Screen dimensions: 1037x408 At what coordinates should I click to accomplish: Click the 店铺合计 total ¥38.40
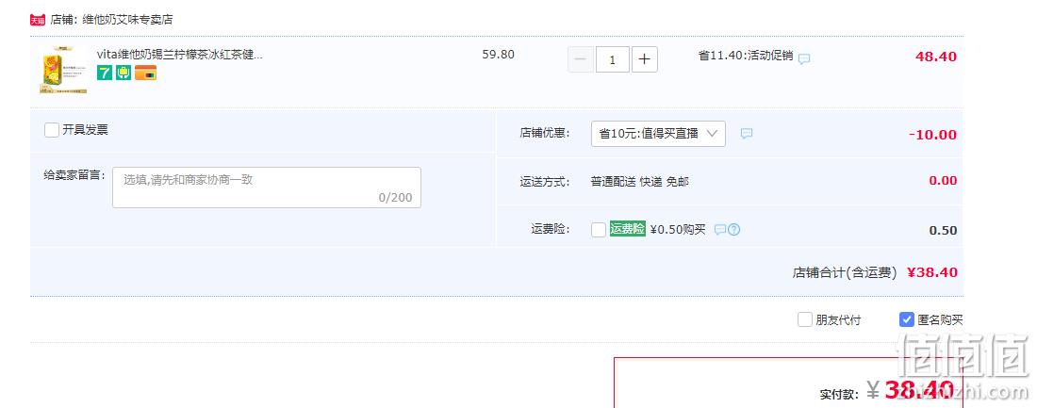pos(931,271)
